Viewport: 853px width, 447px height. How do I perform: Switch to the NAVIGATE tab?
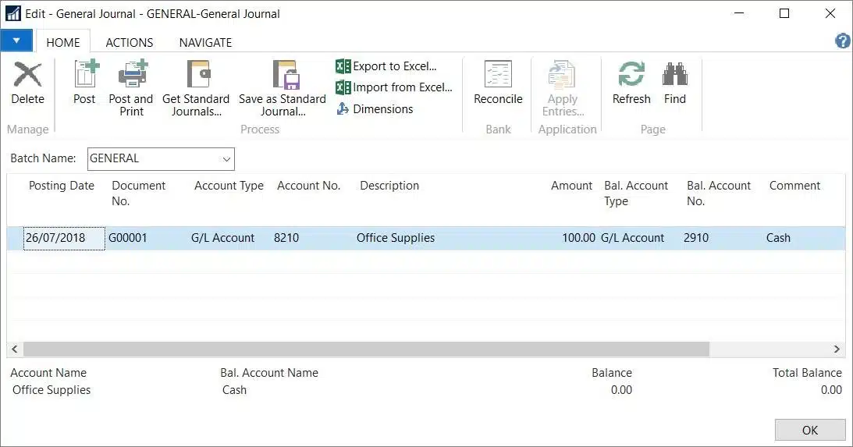205,43
